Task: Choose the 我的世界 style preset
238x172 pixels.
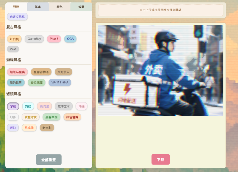Action: coord(16,83)
